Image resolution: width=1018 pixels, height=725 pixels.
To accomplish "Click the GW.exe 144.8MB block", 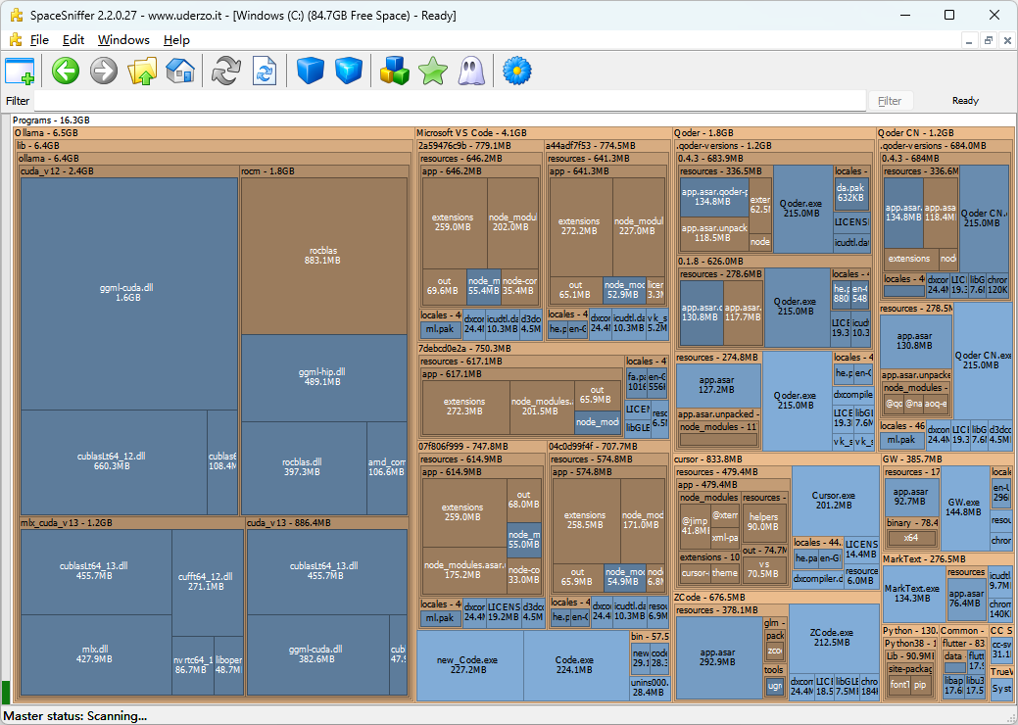I will click(964, 507).
